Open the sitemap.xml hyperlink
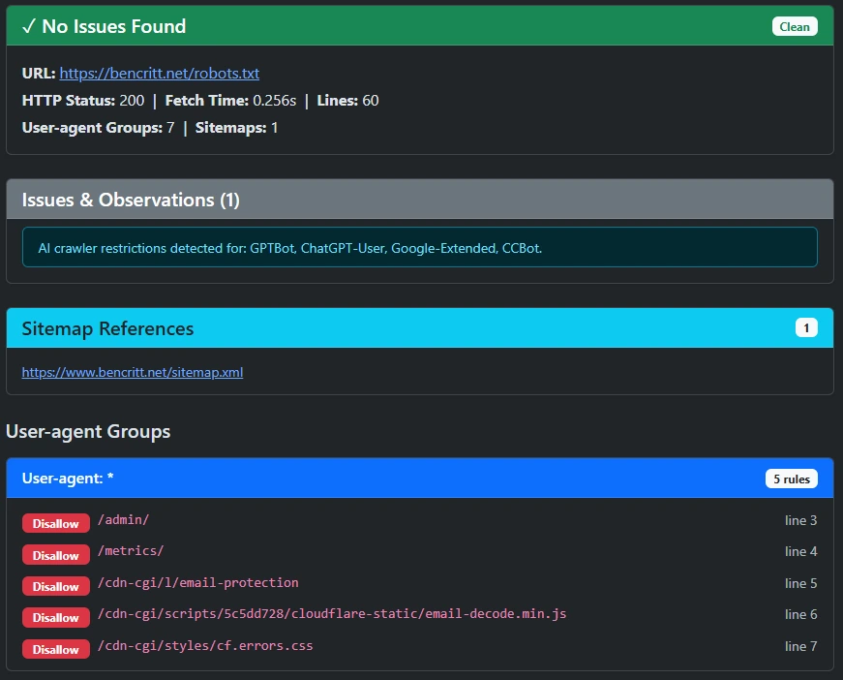Image resolution: width=843 pixels, height=680 pixels. tap(132, 372)
